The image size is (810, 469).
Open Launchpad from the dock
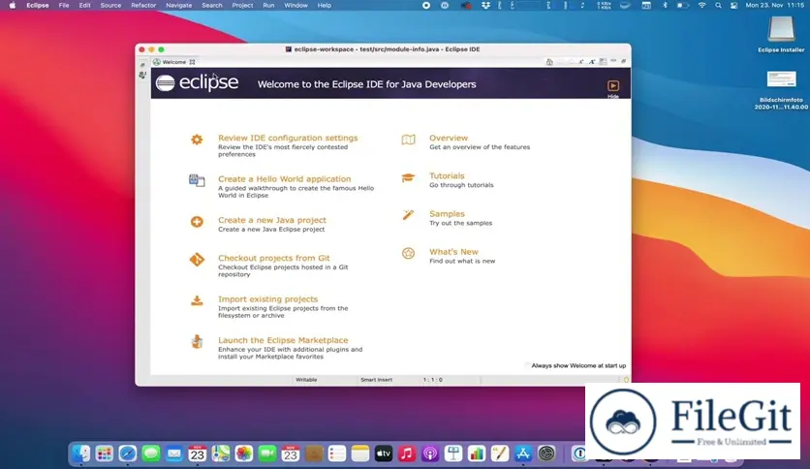pyautogui.click(x=105, y=453)
